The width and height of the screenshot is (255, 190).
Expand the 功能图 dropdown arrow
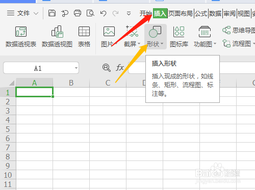[215, 44]
